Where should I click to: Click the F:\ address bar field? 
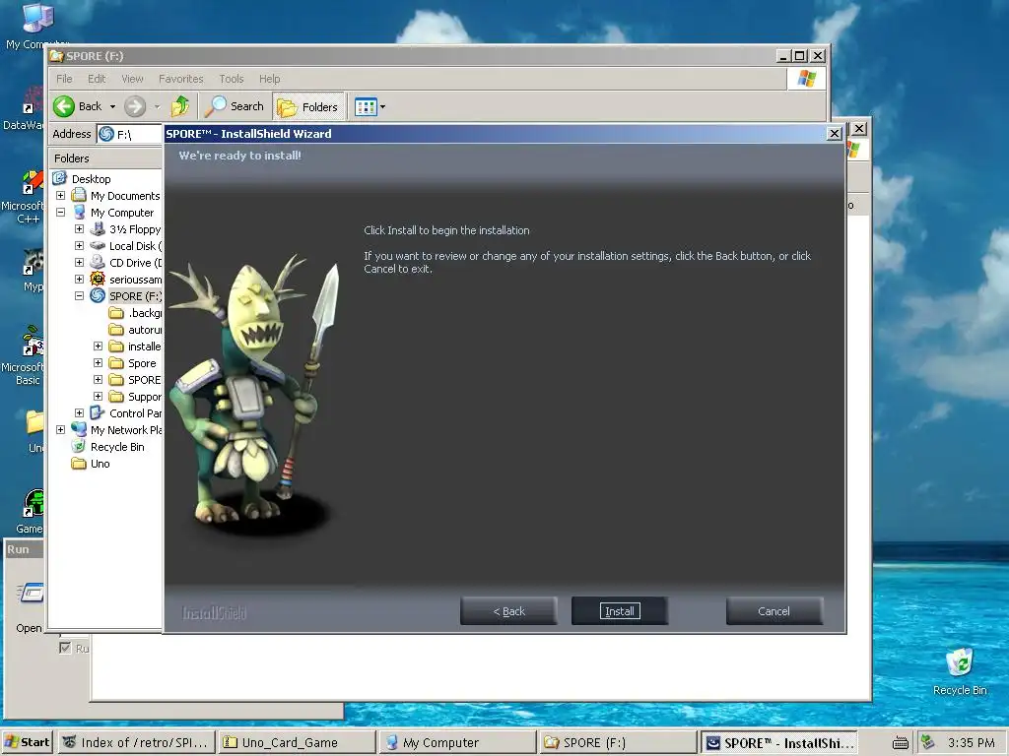(131, 134)
